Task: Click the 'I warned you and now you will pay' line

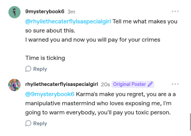Action: [x=93, y=40]
